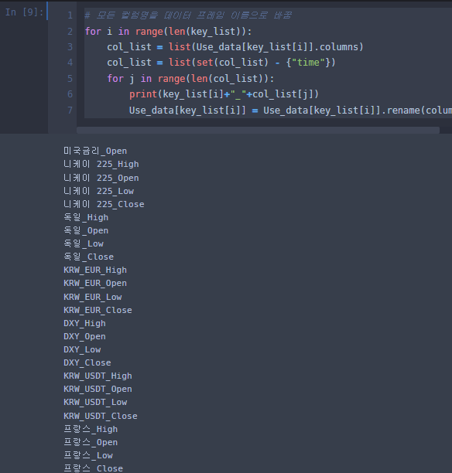Click the output line '니케이 225_Low'
Viewport: 452px width, 473px height.
click(x=99, y=191)
